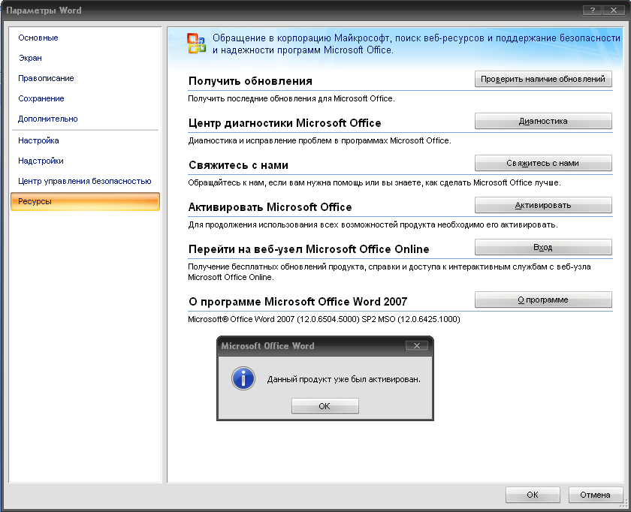Click the Центр диагностики Microsoft Office heading
631x512 pixels.
pyautogui.click(x=285, y=123)
